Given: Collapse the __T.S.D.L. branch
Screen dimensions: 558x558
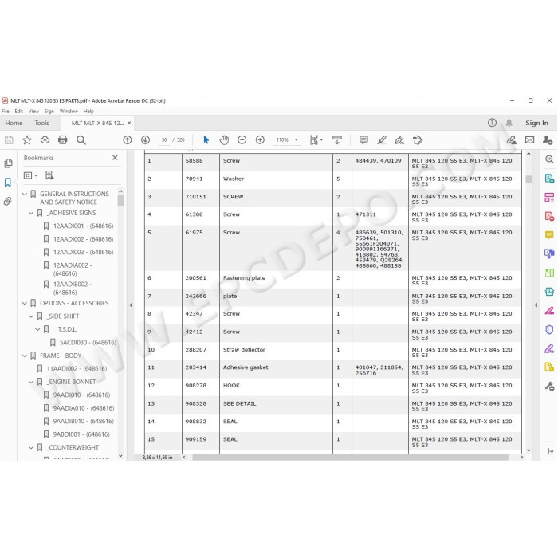Looking at the screenshot, I should (37, 329).
